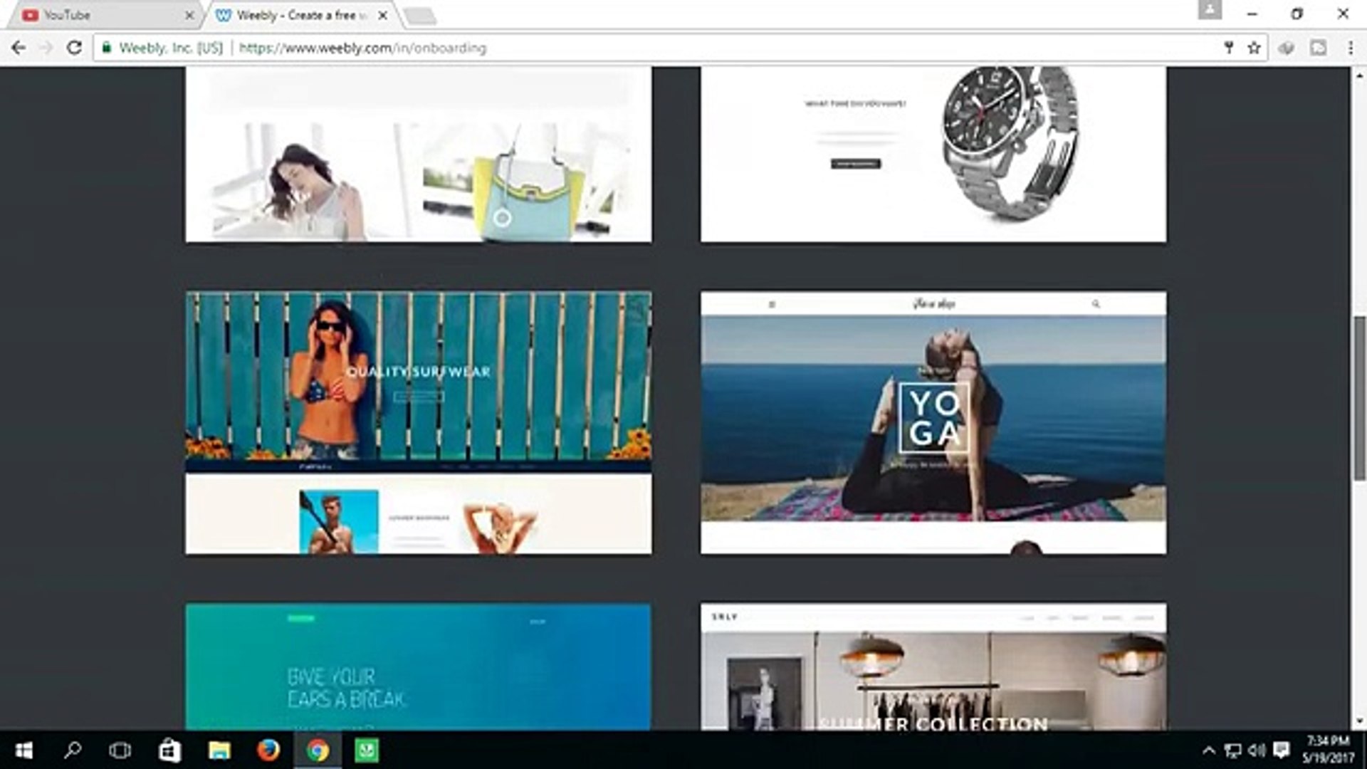Open the Chrome three-dot menu

click(1350, 48)
